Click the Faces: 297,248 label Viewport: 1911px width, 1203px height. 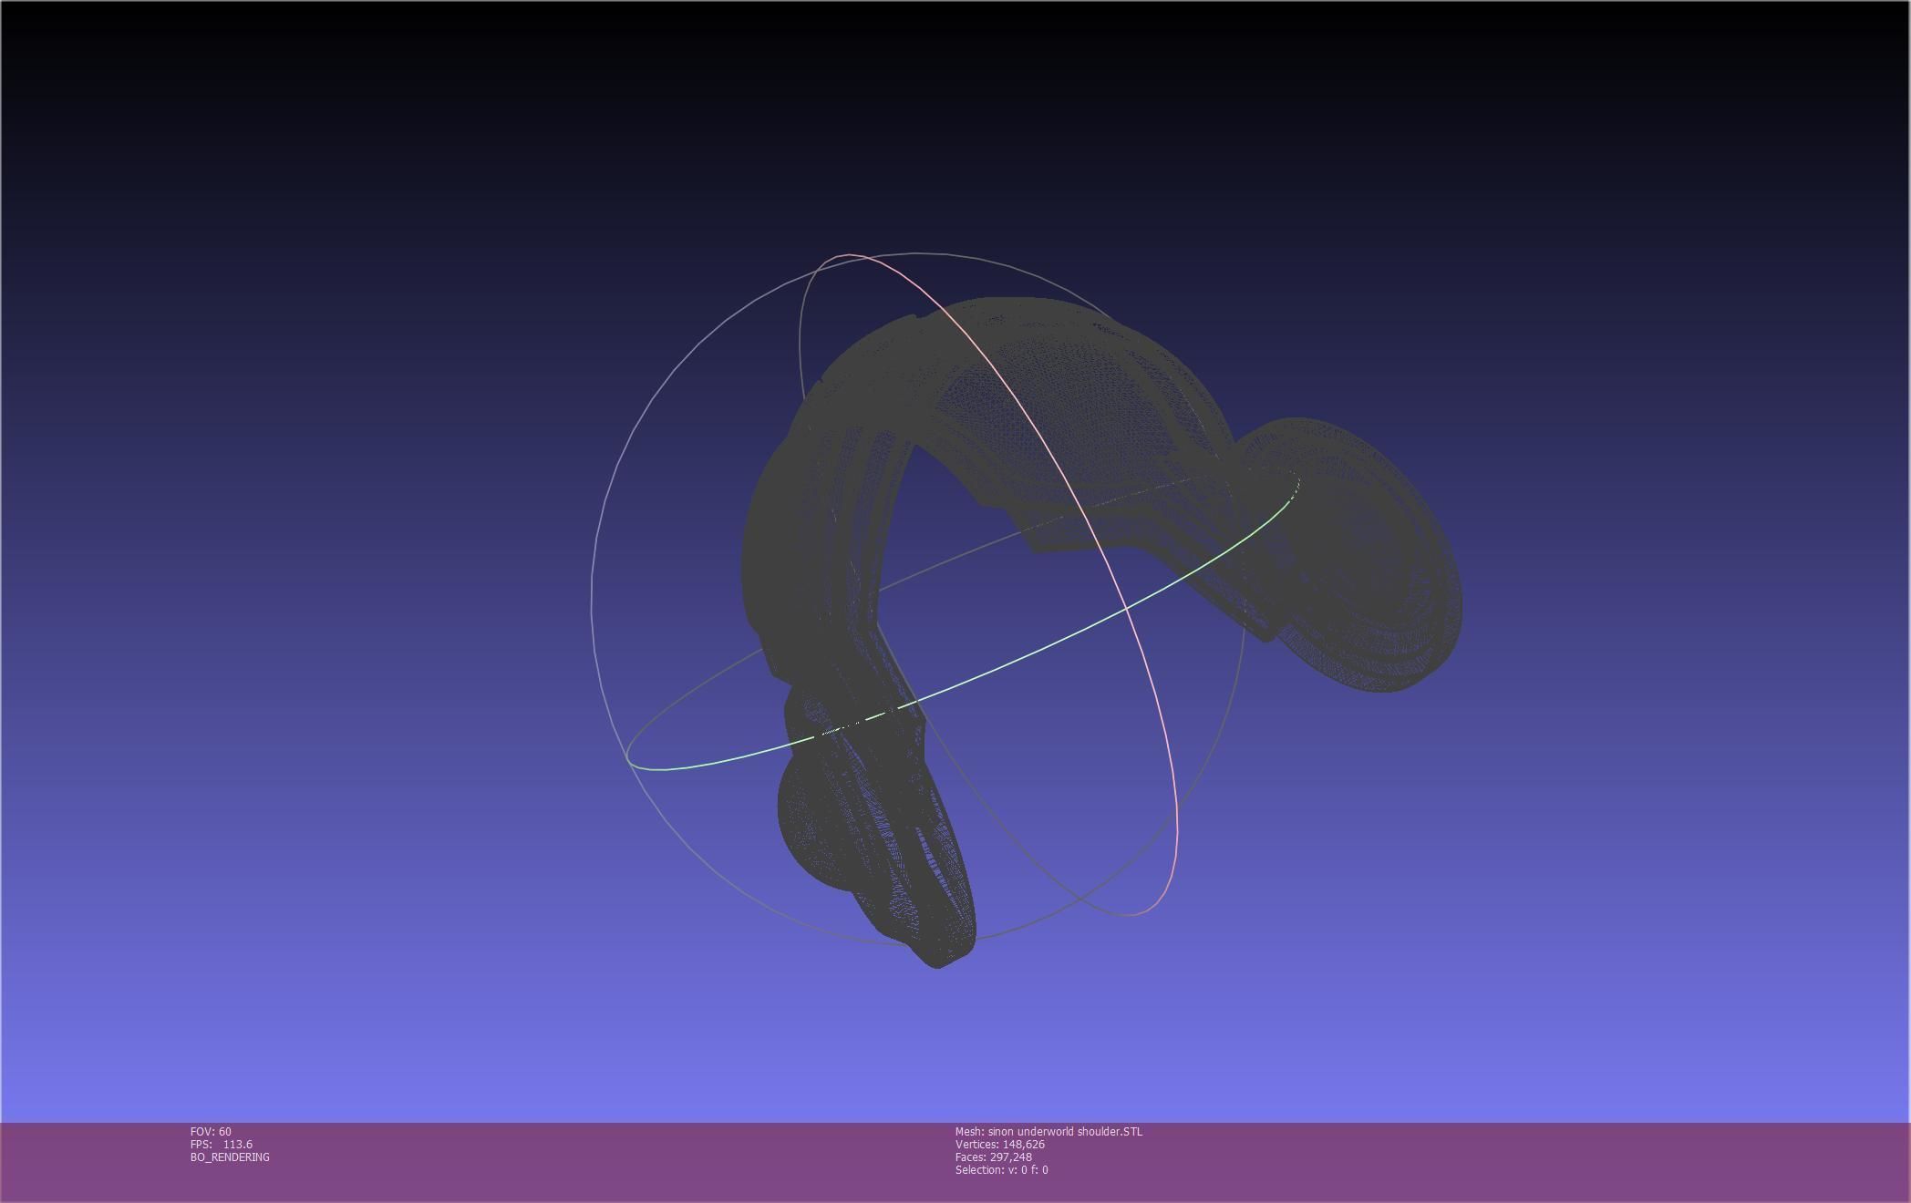pos(993,1157)
